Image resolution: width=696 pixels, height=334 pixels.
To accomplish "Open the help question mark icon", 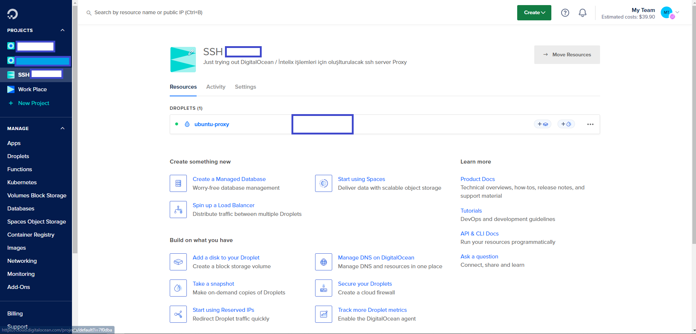I will coord(565,13).
